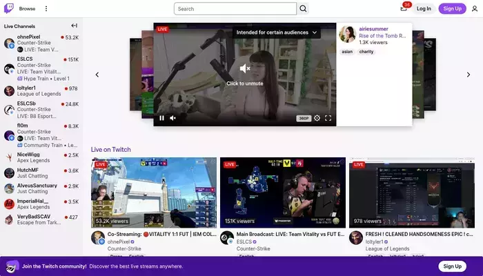Click Join the Twitch community banner text

(x=55, y=266)
